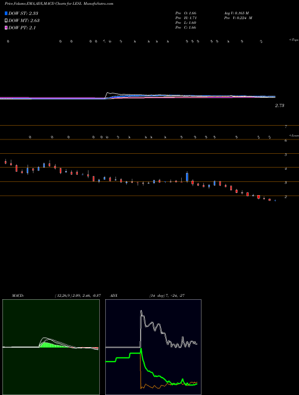Click the 'Pre H: 1.71' value
Image resolution: width=299 pixels, height=395 pixels.
pos(186,18)
